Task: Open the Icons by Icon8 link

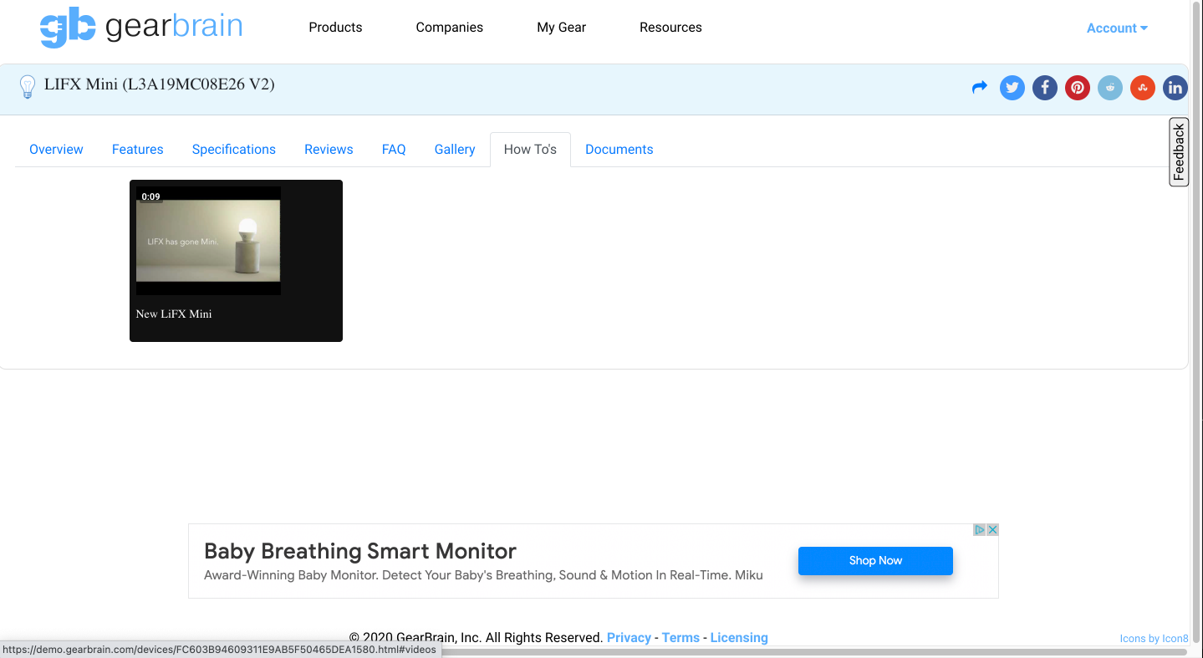Action: coord(1154,639)
